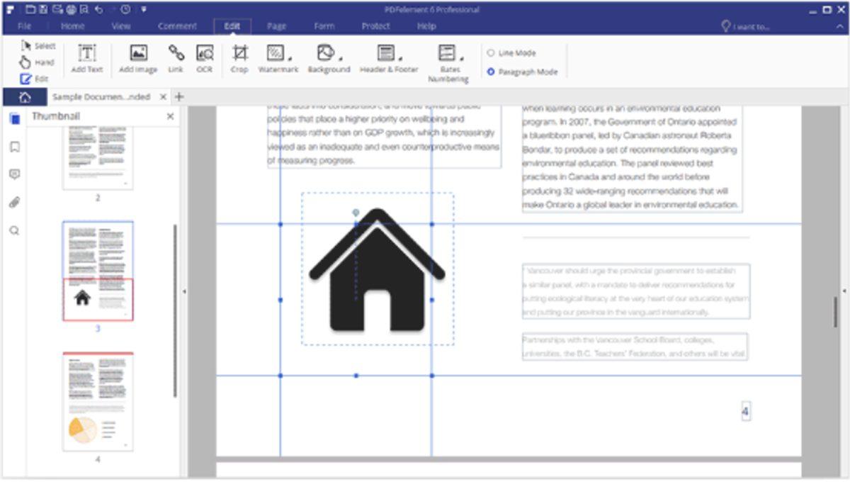Close the Thumbnail panel
850x484 pixels.
[170, 116]
